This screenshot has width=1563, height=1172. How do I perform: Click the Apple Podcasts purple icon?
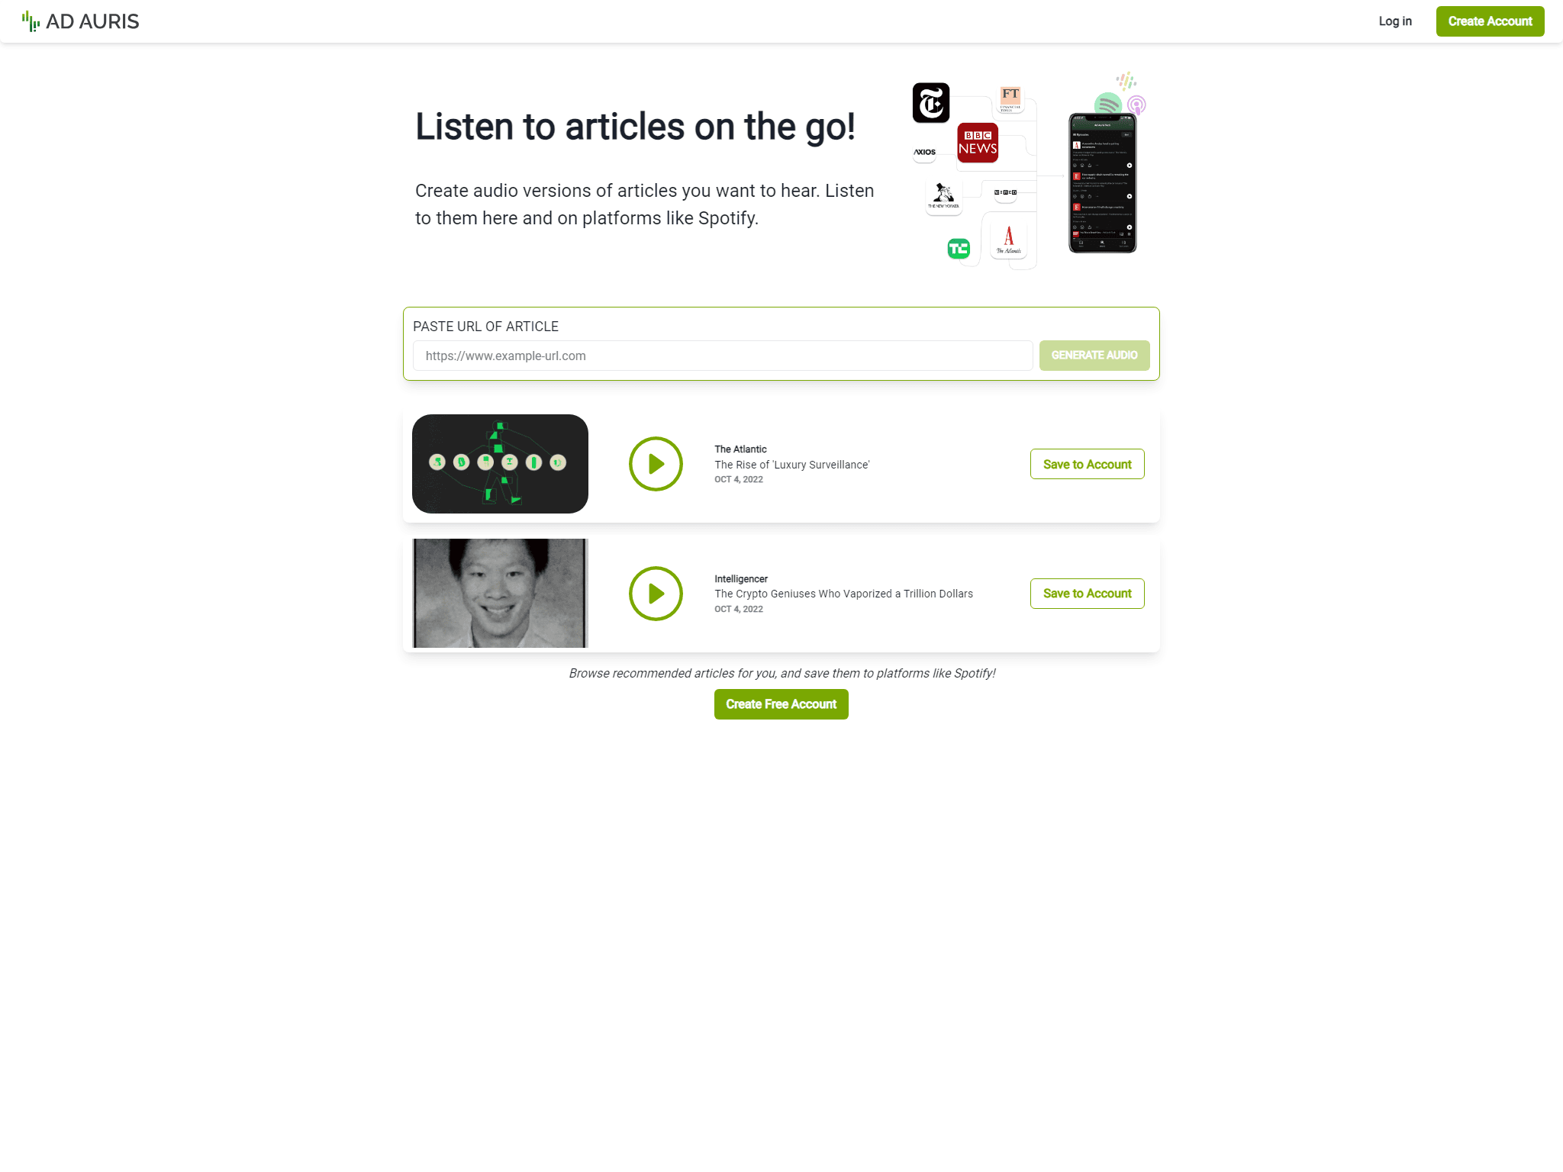1136,105
